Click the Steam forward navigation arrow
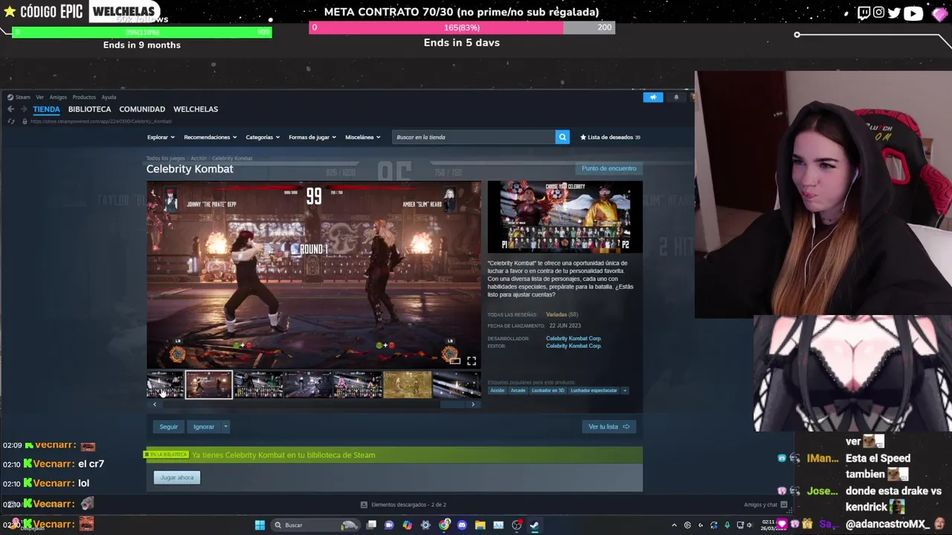Viewport: 952px width, 535px height. 23,109
